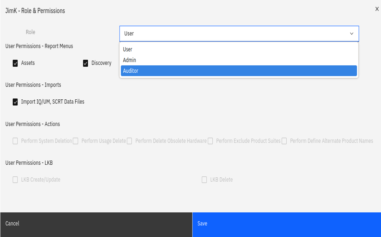The height and width of the screenshot is (237, 381).
Task: Check the LKB Create/Update checkbox
Action: point(15,180)
